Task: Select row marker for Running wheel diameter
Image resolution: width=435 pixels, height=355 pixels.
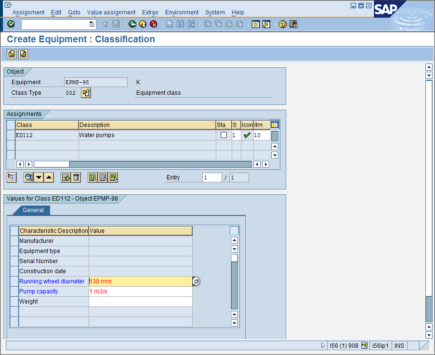Action: [14, 281]
